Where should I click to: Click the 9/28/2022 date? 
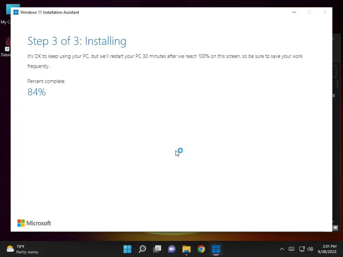(x=327, y=252)
